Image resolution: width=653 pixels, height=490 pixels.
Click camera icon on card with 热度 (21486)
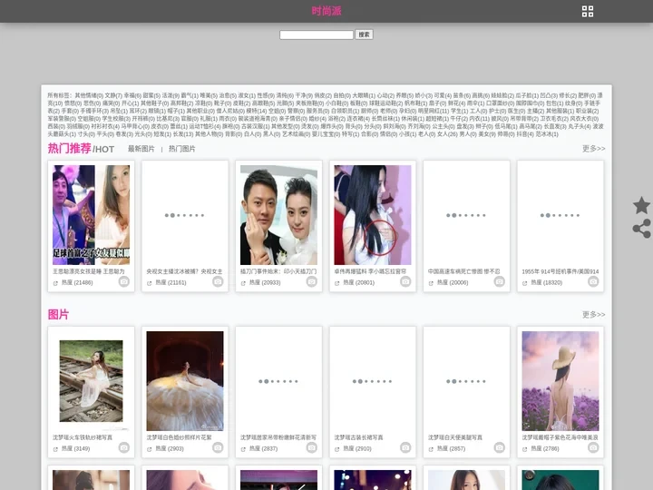click(x=123, y=281)
